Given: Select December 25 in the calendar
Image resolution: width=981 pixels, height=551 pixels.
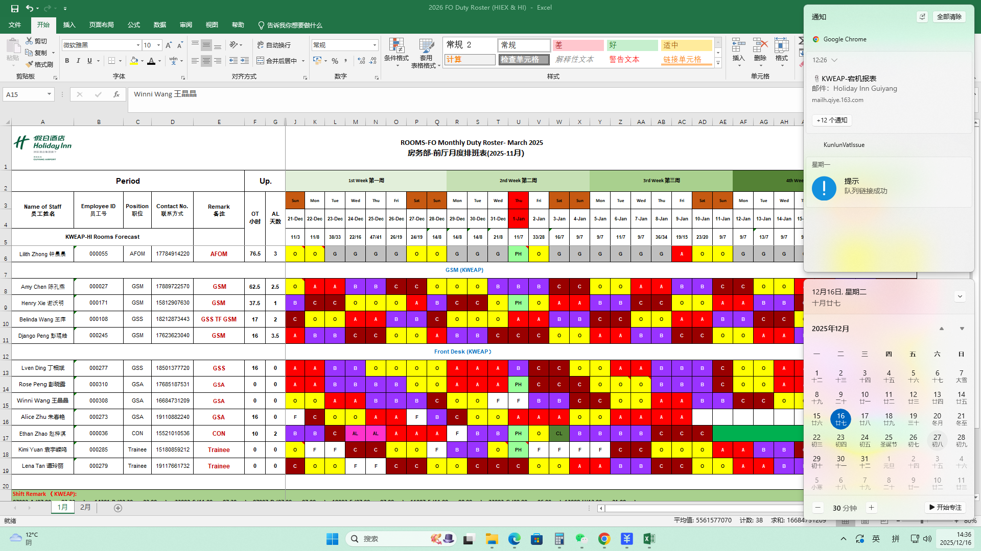Looking at the screenshot, I should (889, 440).
